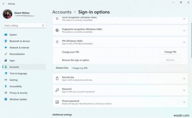Click the Bluetooth & devices icon

pyautogui.click(x=6, y=41)
